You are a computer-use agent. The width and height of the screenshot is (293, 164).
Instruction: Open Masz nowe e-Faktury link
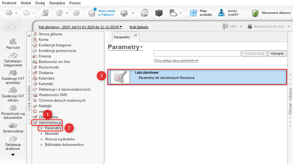click(x=107, y=13)
